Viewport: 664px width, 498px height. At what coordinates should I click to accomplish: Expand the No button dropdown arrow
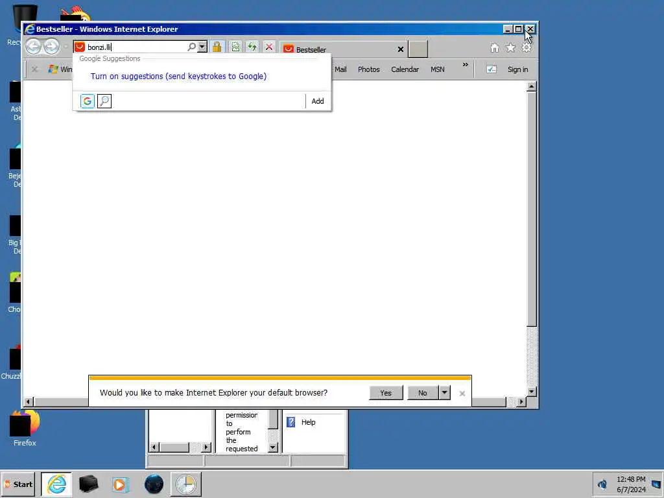click(x=444, y=393)
